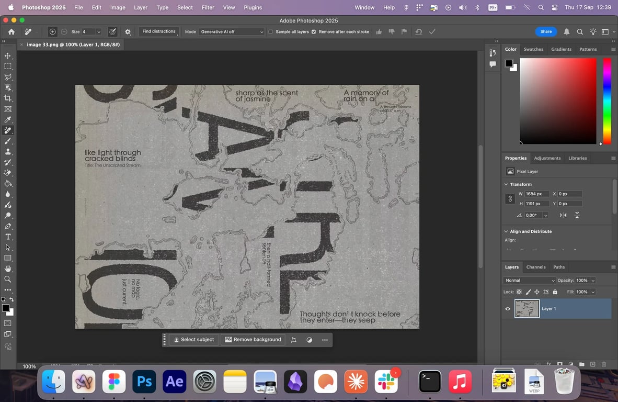The width and height of the screenshot is (618, 402).
Task: Open the Normal blend mode dropdown
Action: point(529,281)
